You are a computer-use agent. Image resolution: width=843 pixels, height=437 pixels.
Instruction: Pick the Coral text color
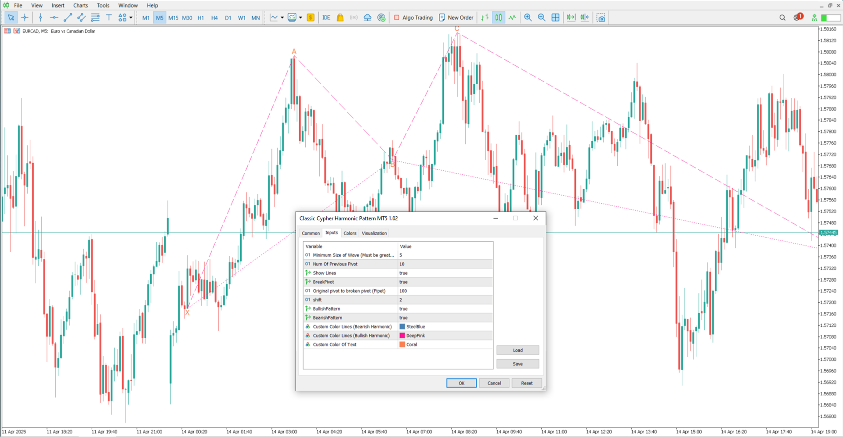pos(445,345)
